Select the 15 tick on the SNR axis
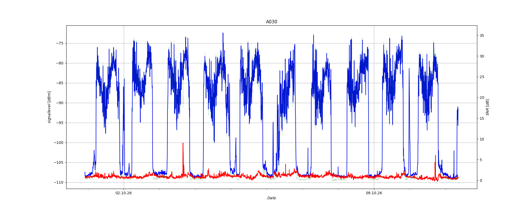 coord(482,118)
